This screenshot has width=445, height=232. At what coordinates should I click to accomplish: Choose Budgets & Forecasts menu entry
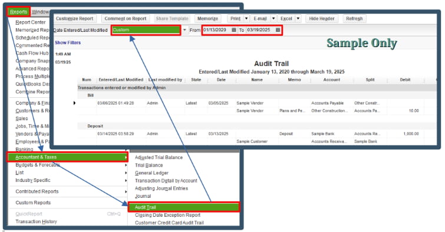pos(38,165)
